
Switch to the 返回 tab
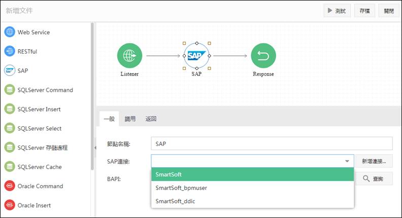pos(151,119)
